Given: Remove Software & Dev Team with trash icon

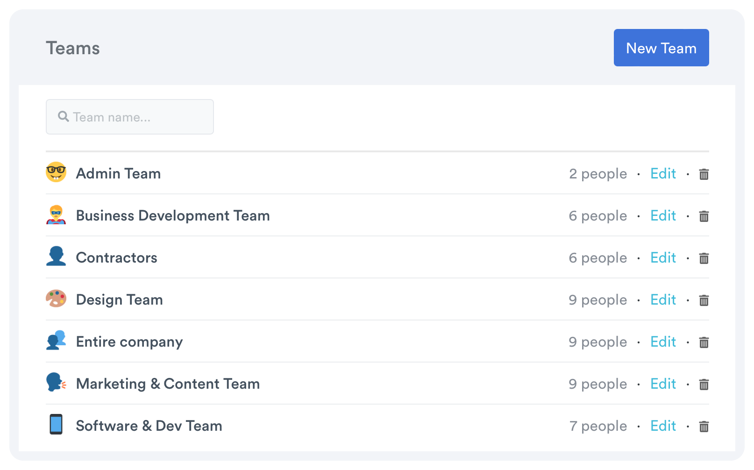Looking at the screenshot, I should 704,427.
